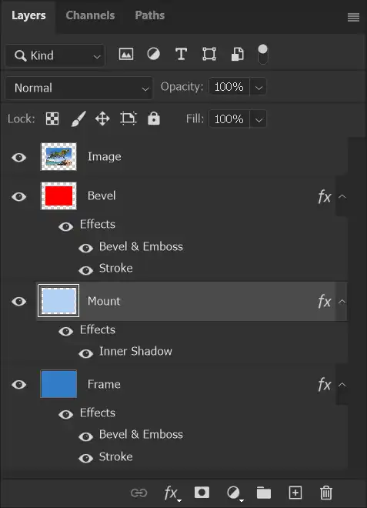
Task: Toggle layer filtering on/off switch
Action: click(x=262, y=54)
